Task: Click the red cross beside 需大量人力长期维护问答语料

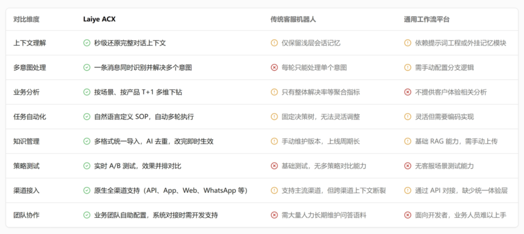Action: [x=274, y=215]
